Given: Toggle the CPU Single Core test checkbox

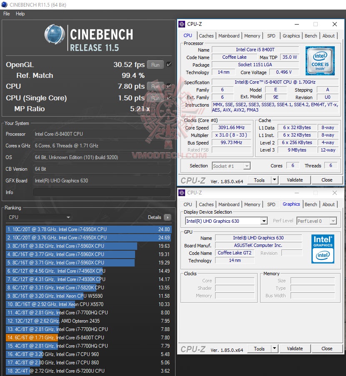Looking at the screenshot, I should [x=169, y=97].
